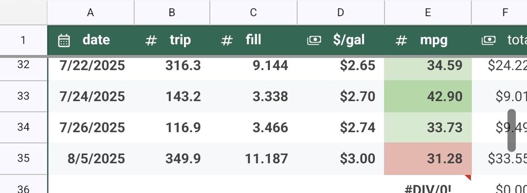Select price cell $3.00
The image size is (527, 193).
[x=340, y=158]
